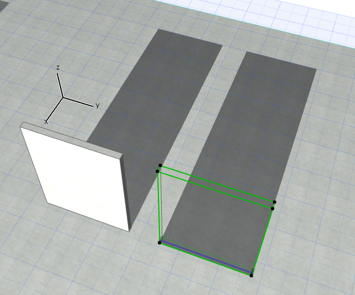Viewport: 355px width, 295px height.
Task: Click the top edge of white wall
Action: click(72, 140)
